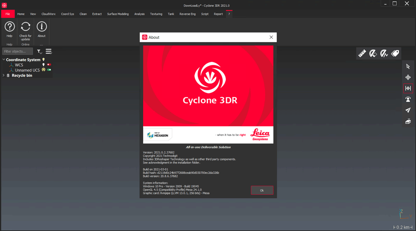Viewport: 416px width, 231px height.
Task: Click the Check for update icon
Action: pyautogui.click(x=25, y=27)
